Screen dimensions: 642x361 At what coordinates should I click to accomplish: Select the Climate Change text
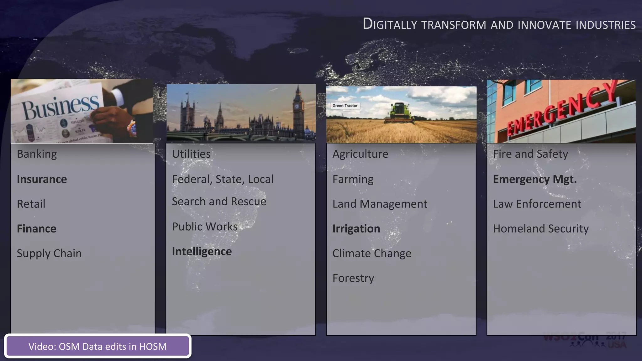[x=372, y=254]
